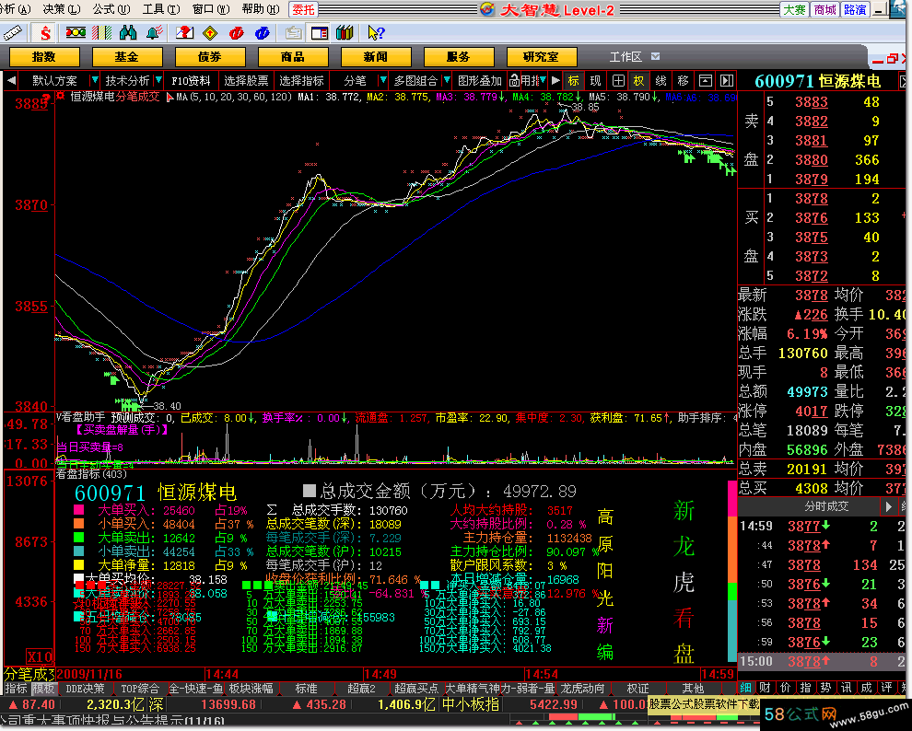Click the window panel toggle icon
Image resolution: width=912 pixels, height=731 pixels.
point(705,80)
